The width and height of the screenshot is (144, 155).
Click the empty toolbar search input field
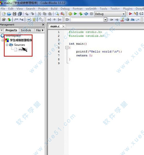pos(87,20)
